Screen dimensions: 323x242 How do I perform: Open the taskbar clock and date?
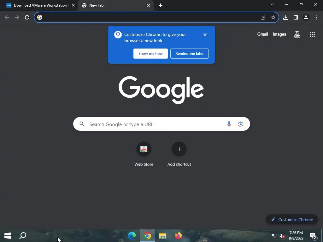coord(296,236)
